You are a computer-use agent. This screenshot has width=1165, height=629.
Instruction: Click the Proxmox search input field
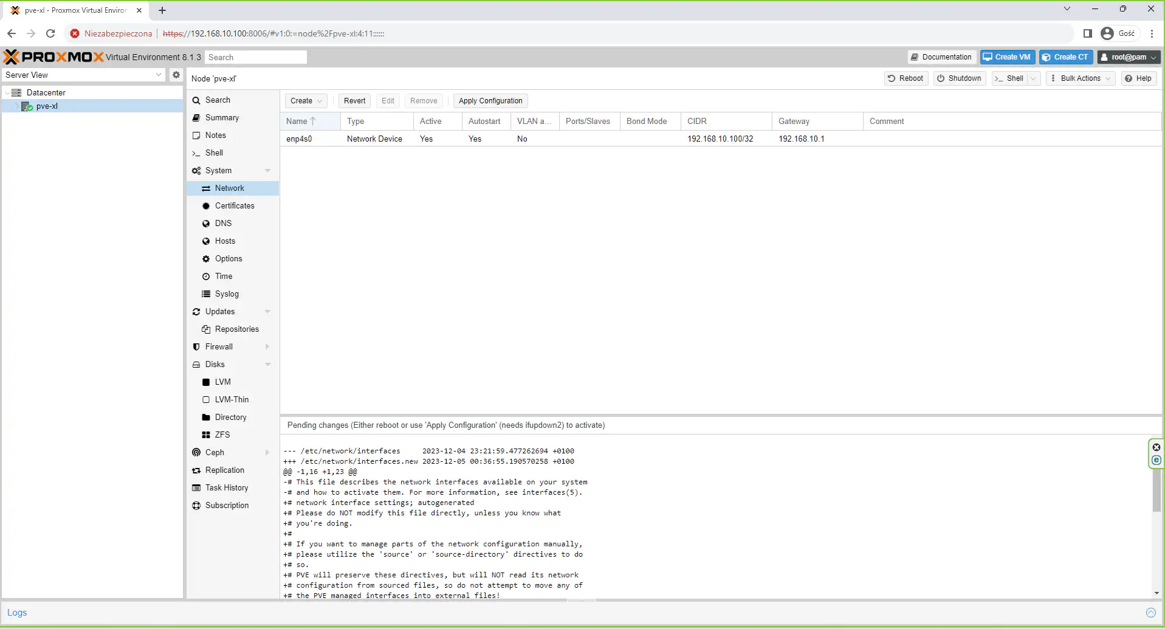[255, 57]
